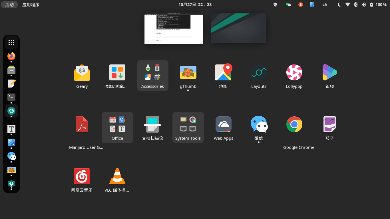Open the clock showing 10月27日 22:28

pyautogui.click(x=195, y=5)
